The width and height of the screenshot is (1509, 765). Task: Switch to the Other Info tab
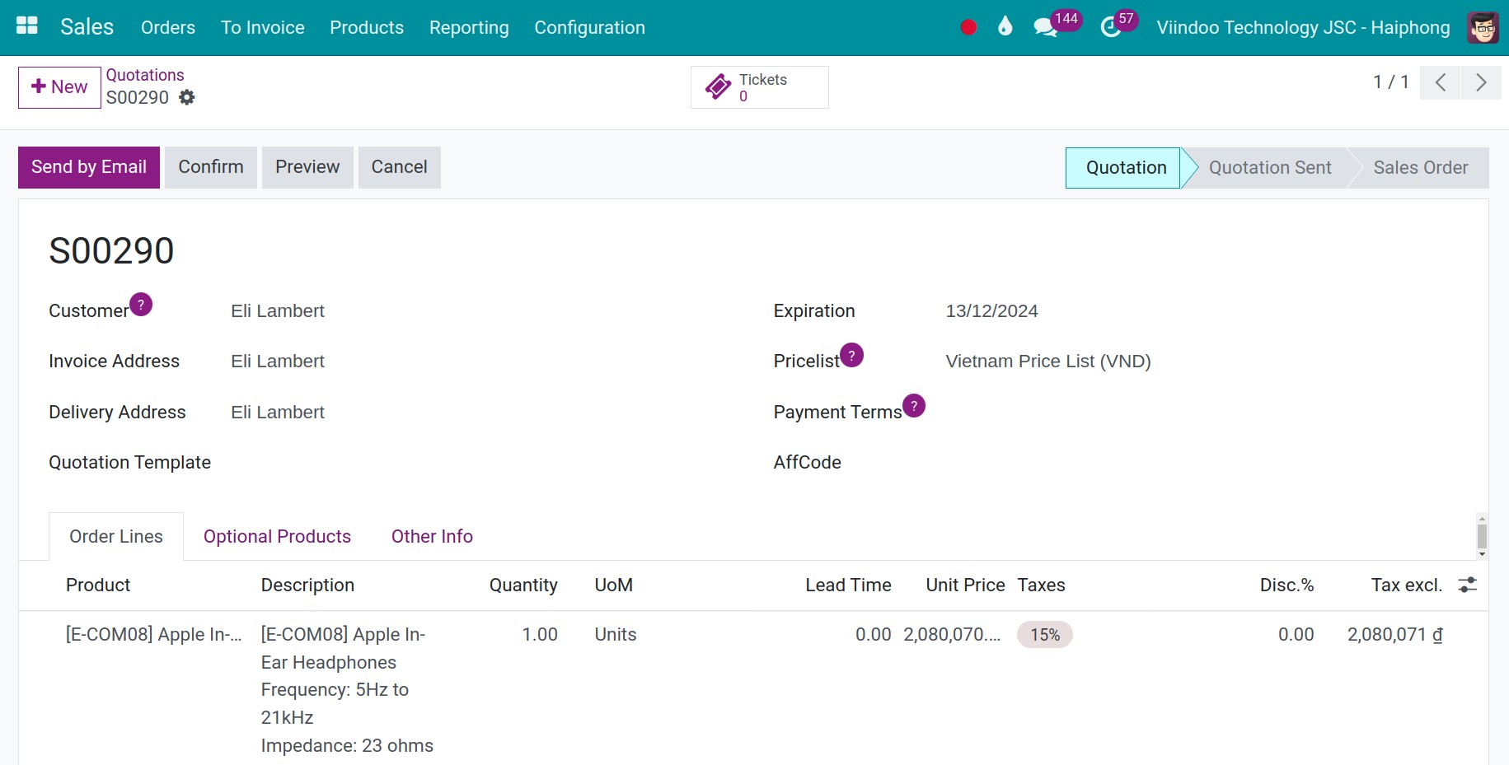[432, 536]
